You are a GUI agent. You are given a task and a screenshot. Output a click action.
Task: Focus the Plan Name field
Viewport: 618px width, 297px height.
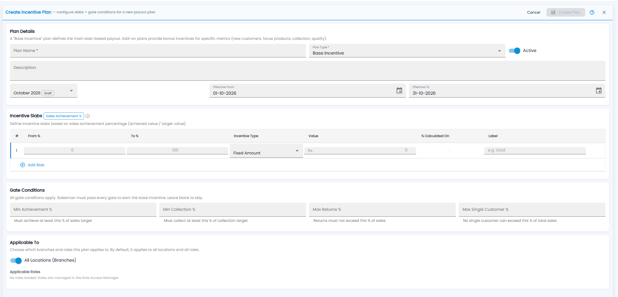click(x=158, y=51)
